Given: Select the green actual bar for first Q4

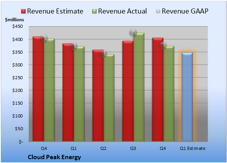Looking at the screenshot, I should pos(49,90).
